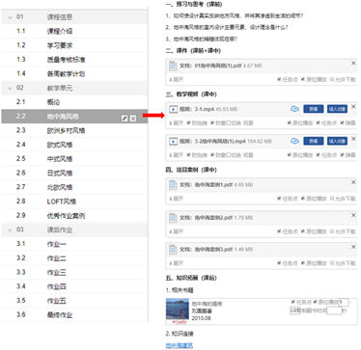Toggle 任务点 for 01地中海风格(1).pdf
361x350 pixels.
click(x=279, y=79)
